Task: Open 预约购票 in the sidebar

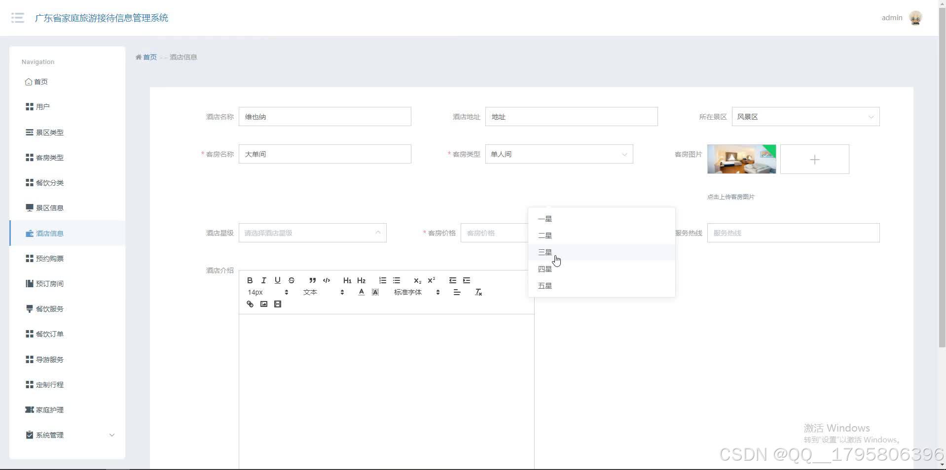Action: (x=67, y=259)
